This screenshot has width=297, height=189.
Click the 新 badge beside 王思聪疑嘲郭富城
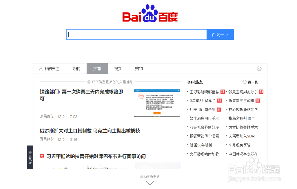click(x=222, y=92)
